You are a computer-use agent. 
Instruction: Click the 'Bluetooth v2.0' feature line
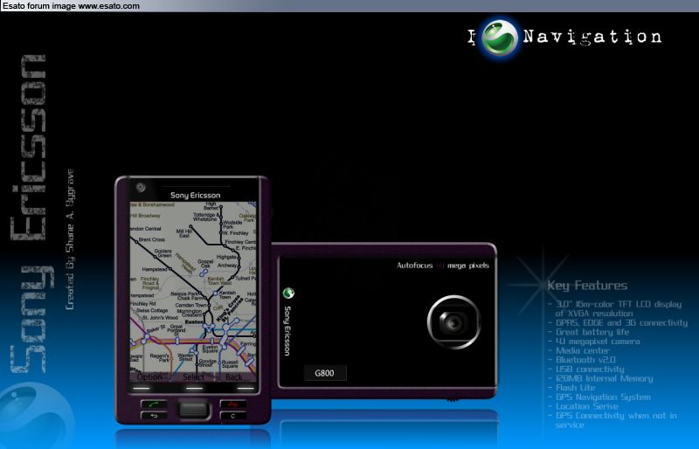(585, 360)
